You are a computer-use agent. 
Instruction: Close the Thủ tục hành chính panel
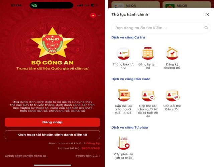click(x=207, y=14)
